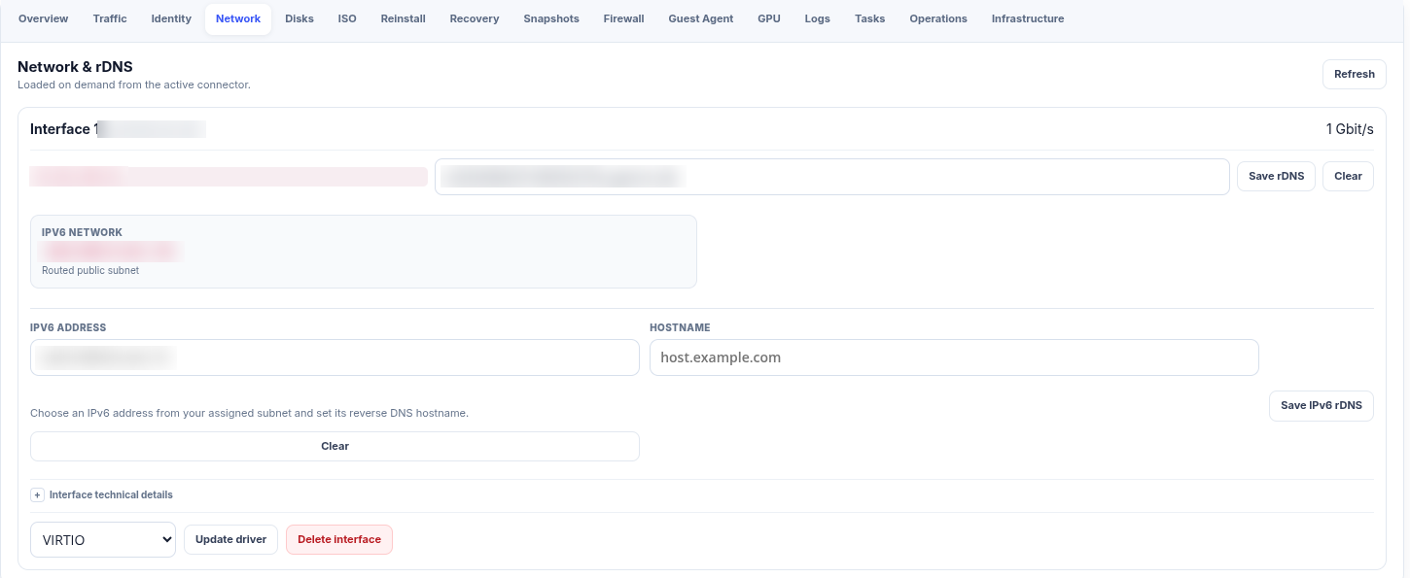This screenshot has height=578, width=1410.
Task: Click Save IPv6 rDNS button
Action: [x=1322, y=405]
